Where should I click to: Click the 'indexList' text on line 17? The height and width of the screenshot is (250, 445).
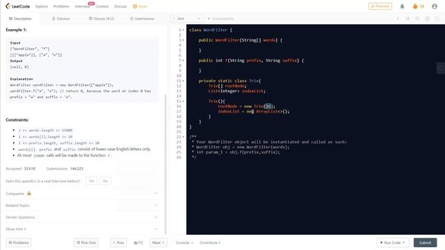[x=229, y=111]
